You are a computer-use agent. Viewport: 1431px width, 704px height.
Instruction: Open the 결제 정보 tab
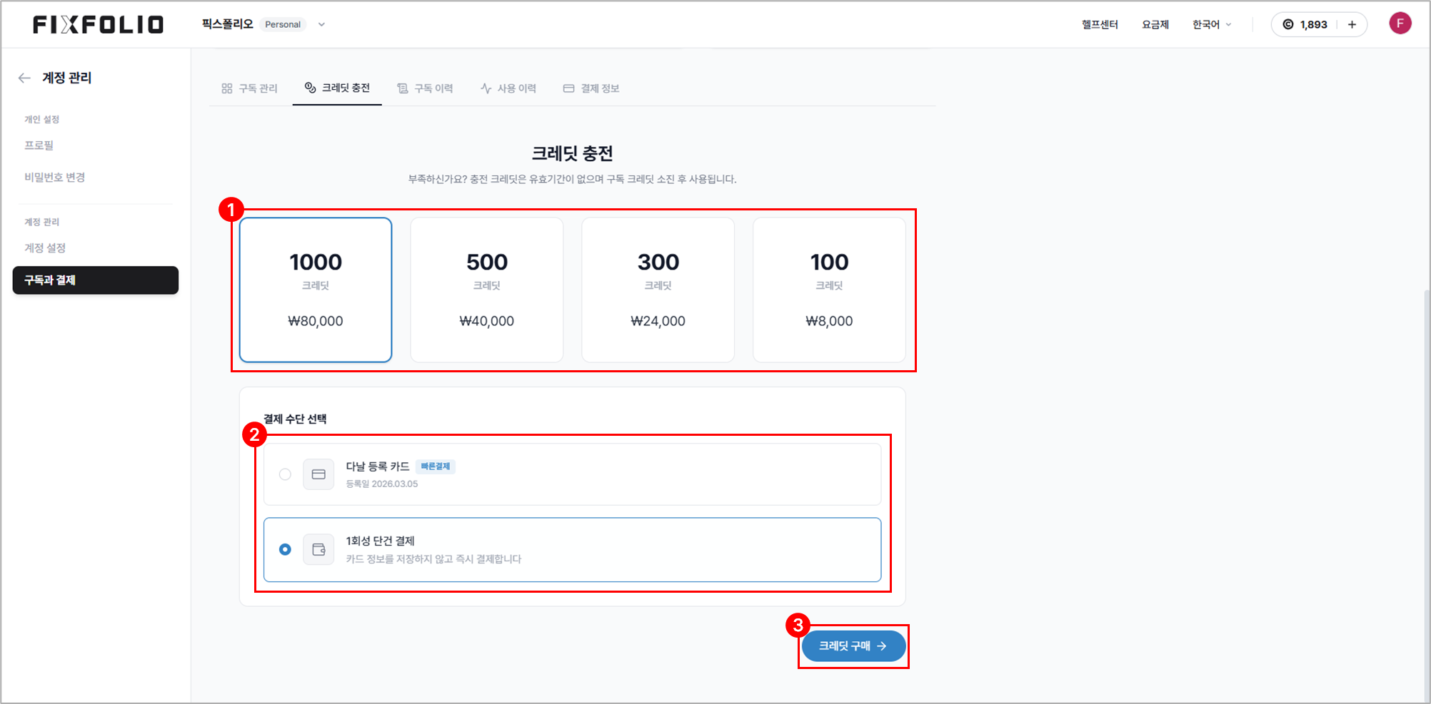[x=591, y=88]
